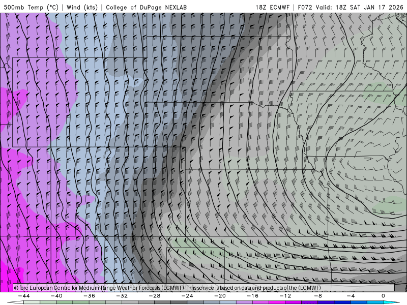Screen dimensions: 407x305
Task: Click the -28 colorbar label
Action: pos(155,296)
